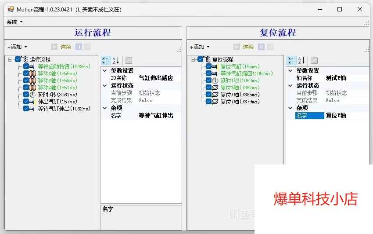Select the 复位X轴(3385ms) tree row

click(x=240, y=95)
